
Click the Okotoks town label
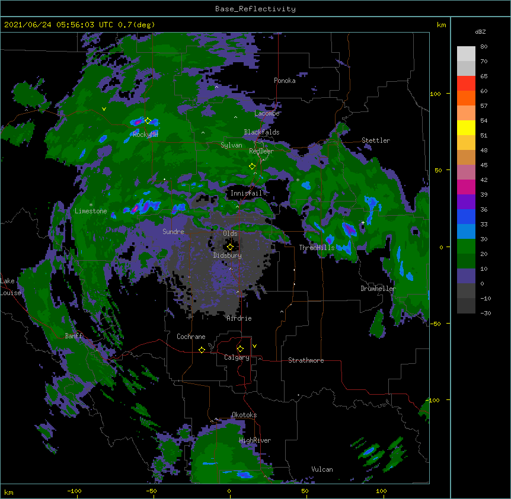click(x=244, y=415)
